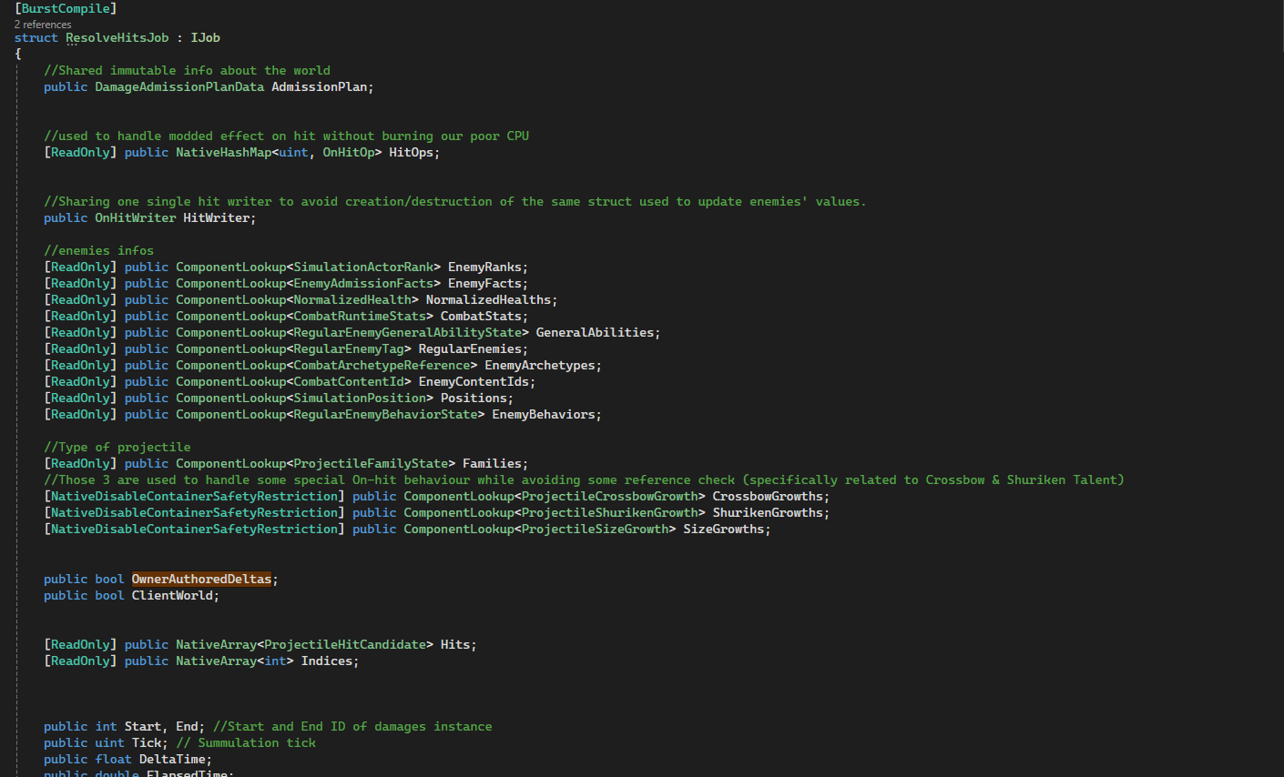Select the EnemyArchetypes field
1284x777 pixels.
click(x=540, y=365)
